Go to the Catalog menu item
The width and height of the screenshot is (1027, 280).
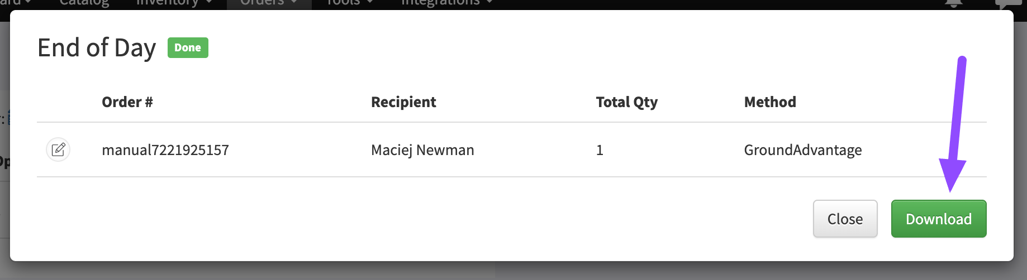tap(84, 3)
